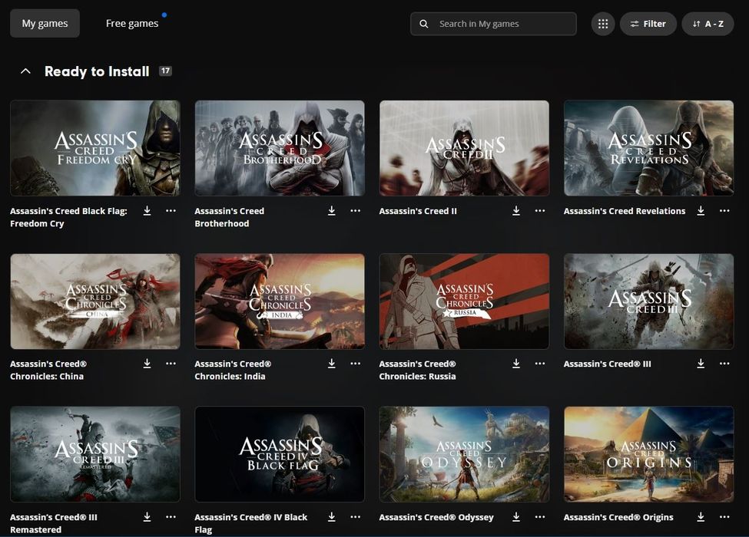
Task: Open Chronicles China cover thumbnail
Action: (x=95, y=301)
